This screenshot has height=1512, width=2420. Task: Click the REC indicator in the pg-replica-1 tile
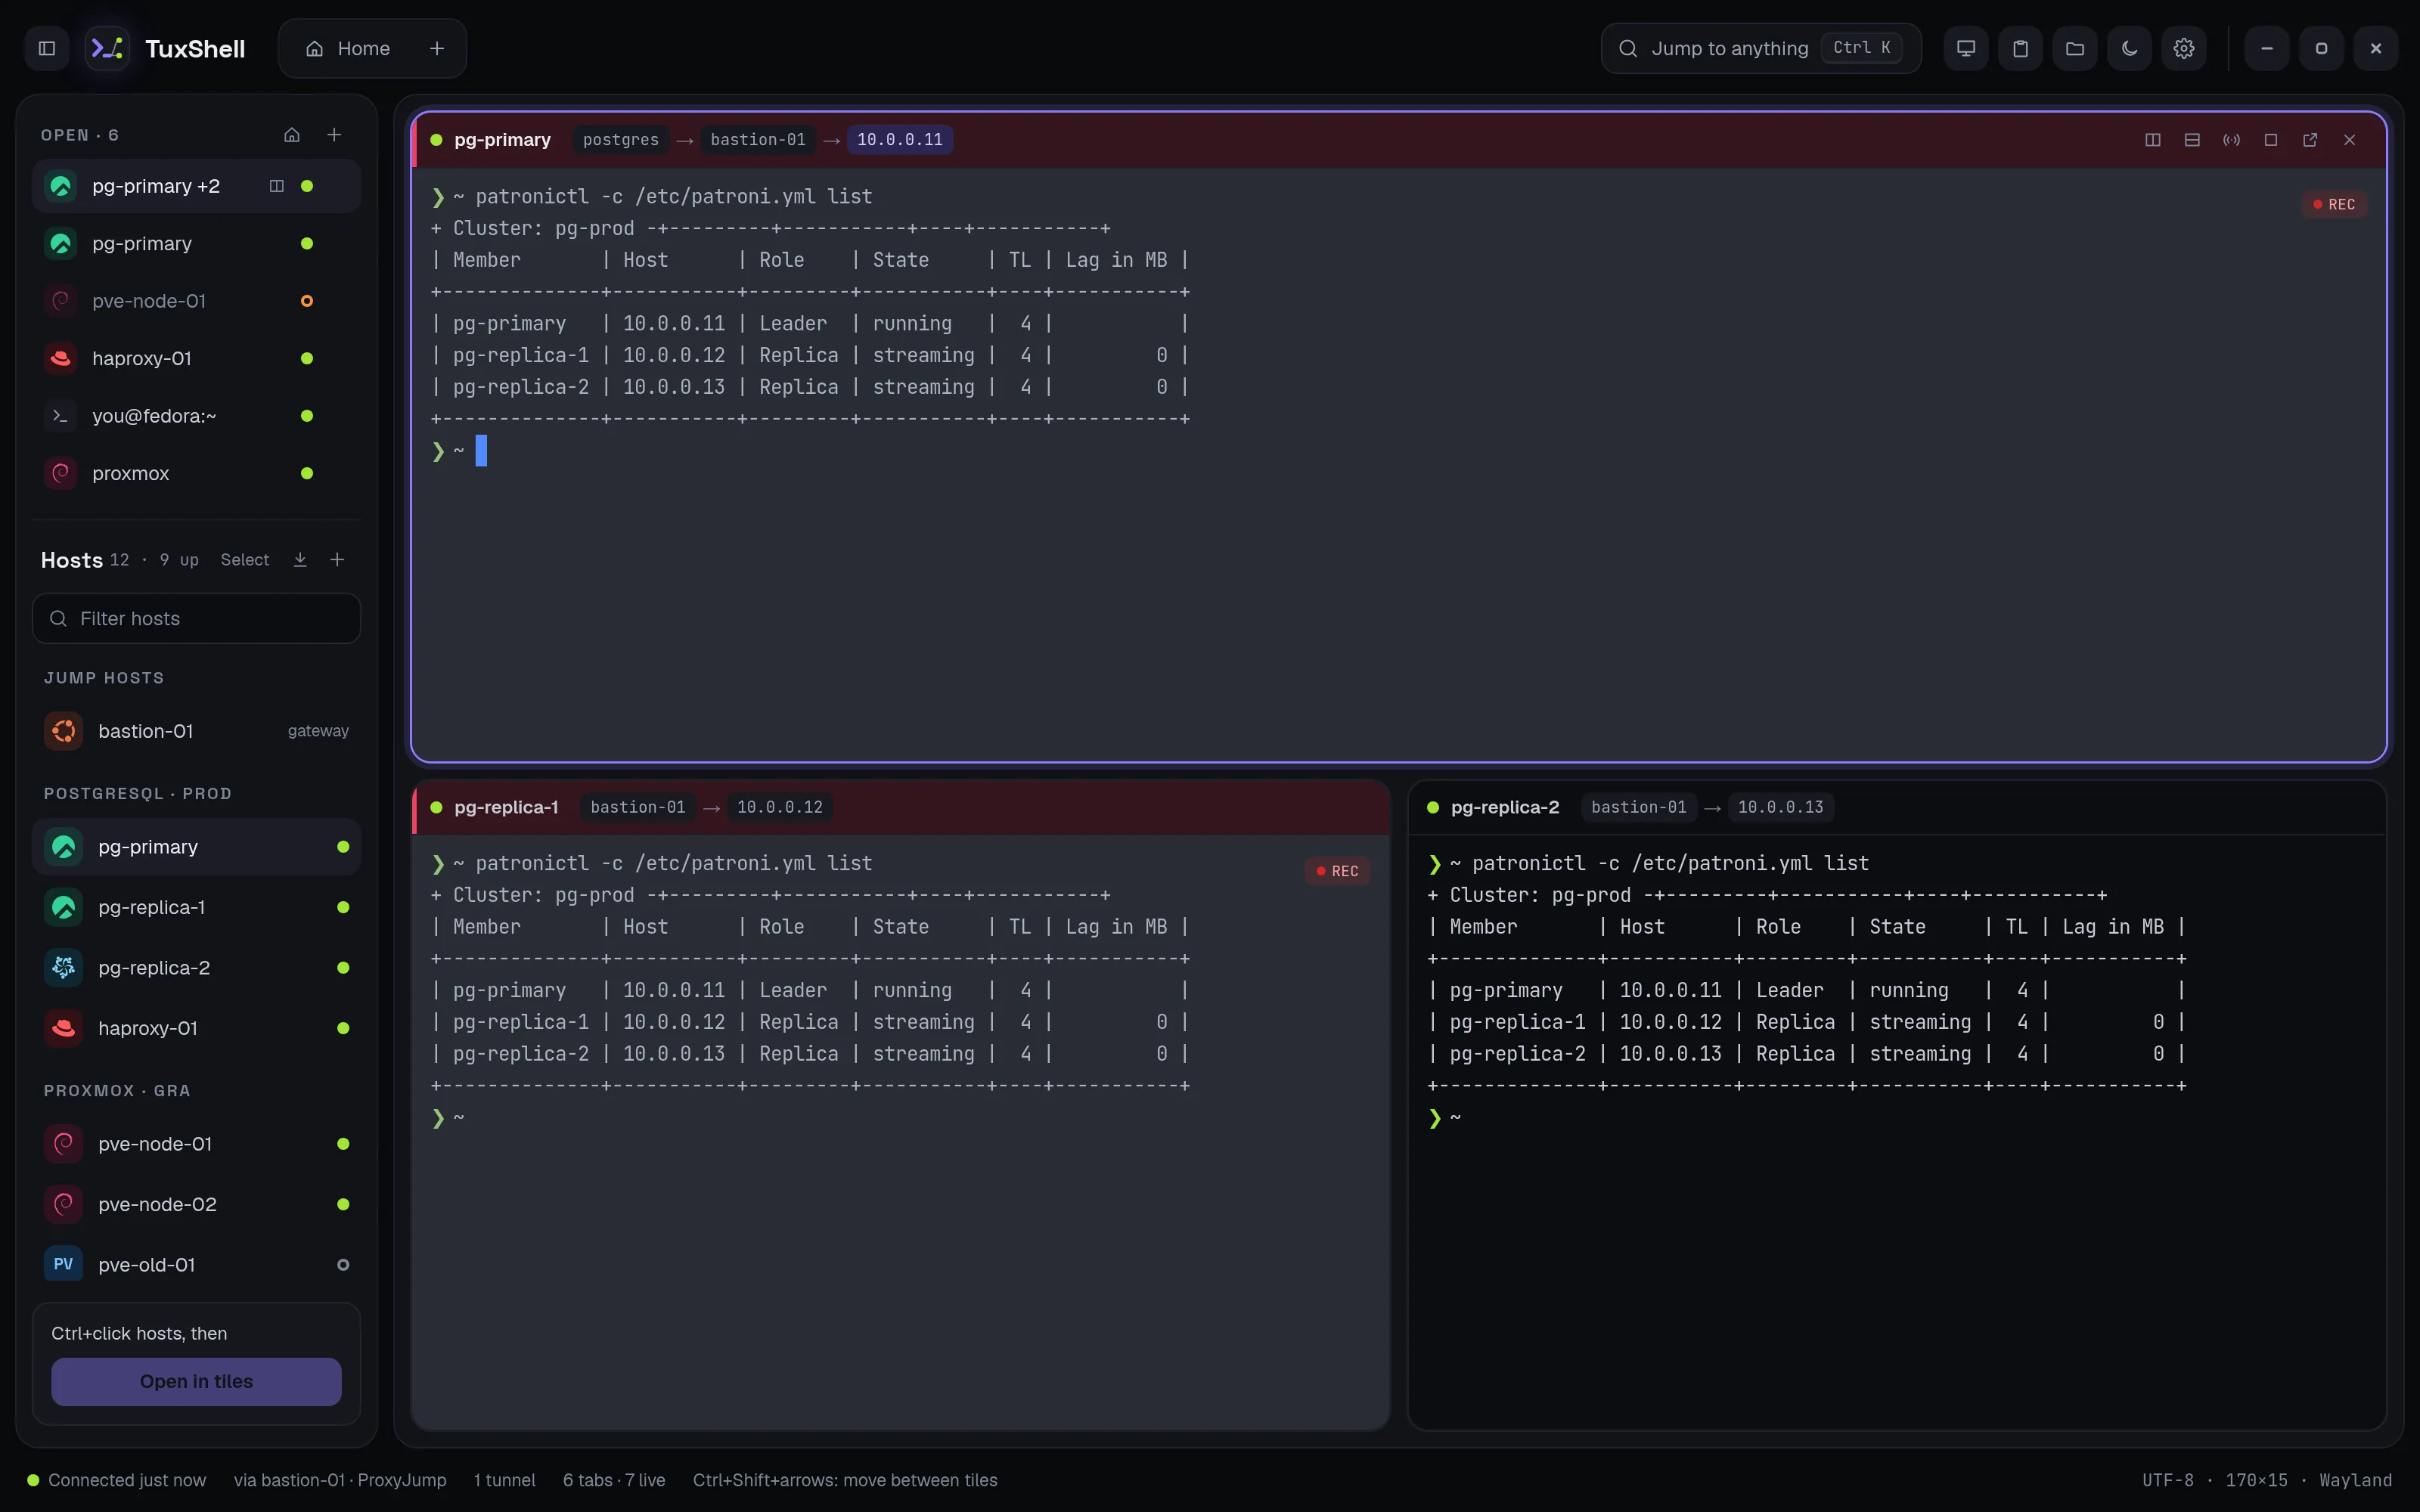pos(1337,871)
